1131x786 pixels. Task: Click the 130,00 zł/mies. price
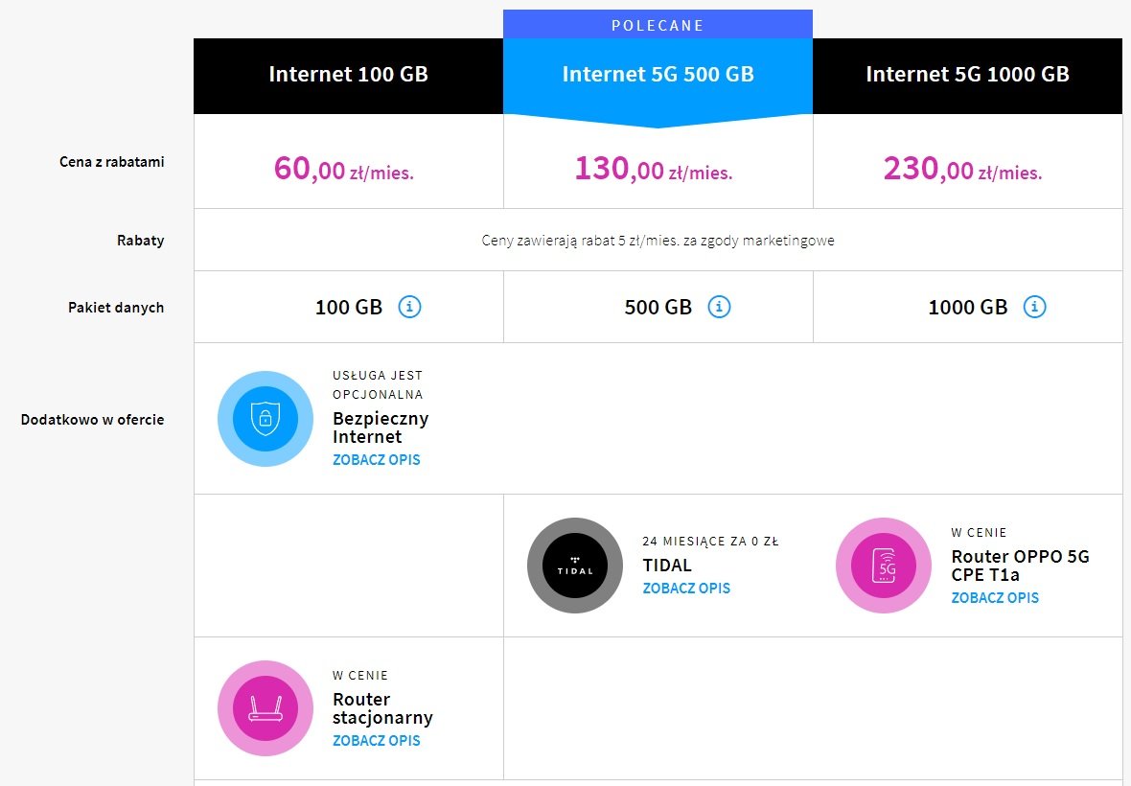pos(654,169)
